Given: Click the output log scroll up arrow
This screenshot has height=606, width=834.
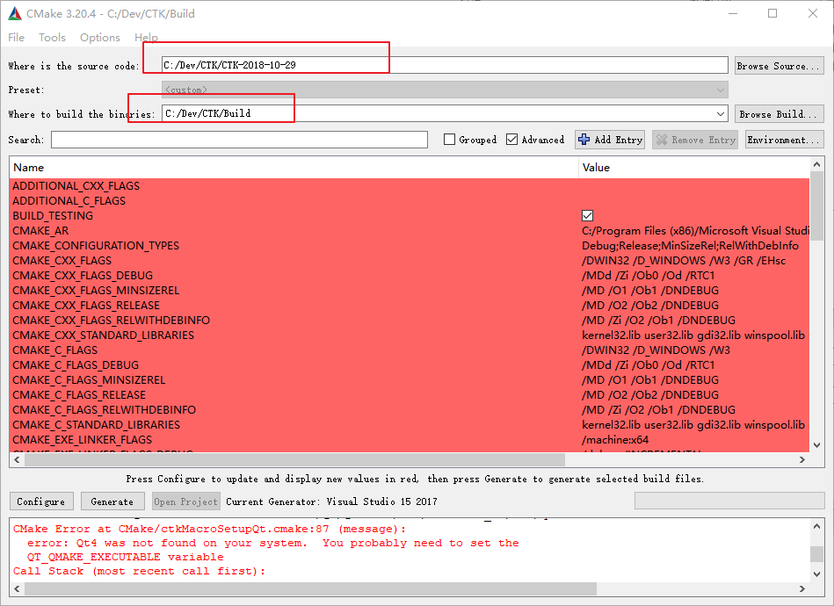Looking at the screenshot, I should click(817, 526).
